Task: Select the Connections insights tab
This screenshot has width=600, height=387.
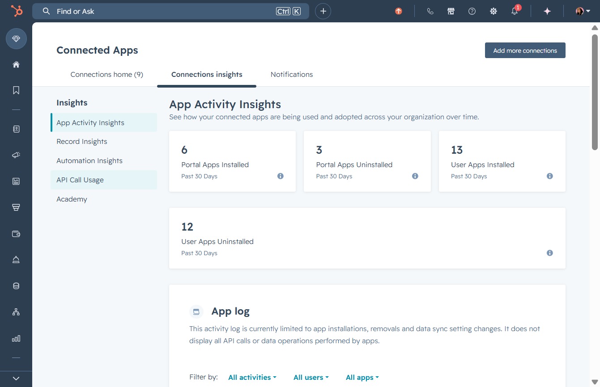Action: coord(207,75)
